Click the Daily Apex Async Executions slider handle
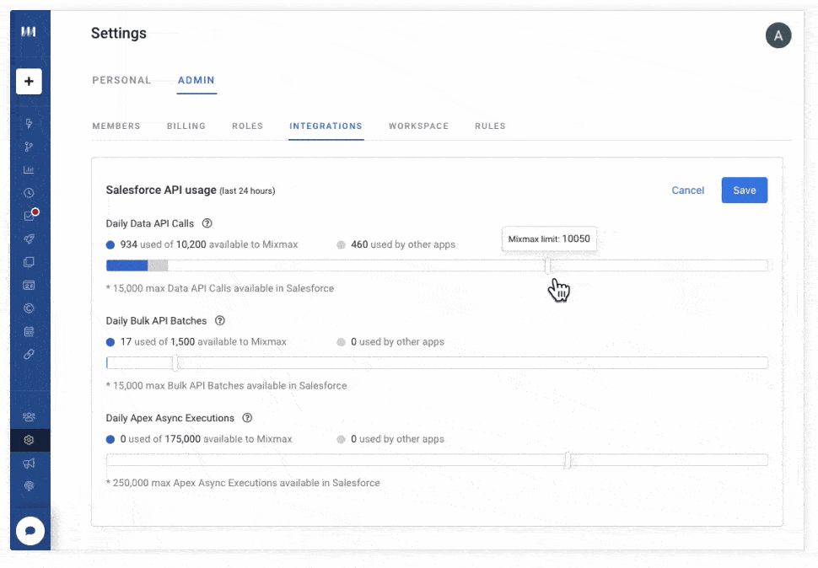 pos(568,460)
